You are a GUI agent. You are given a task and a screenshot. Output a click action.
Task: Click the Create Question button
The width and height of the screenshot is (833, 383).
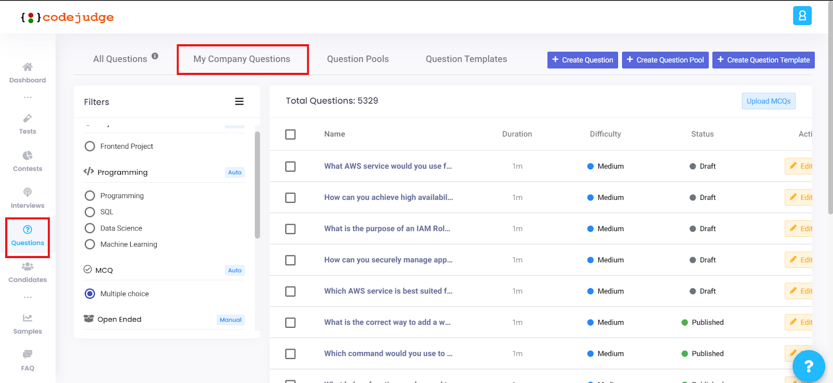(583, 60)
